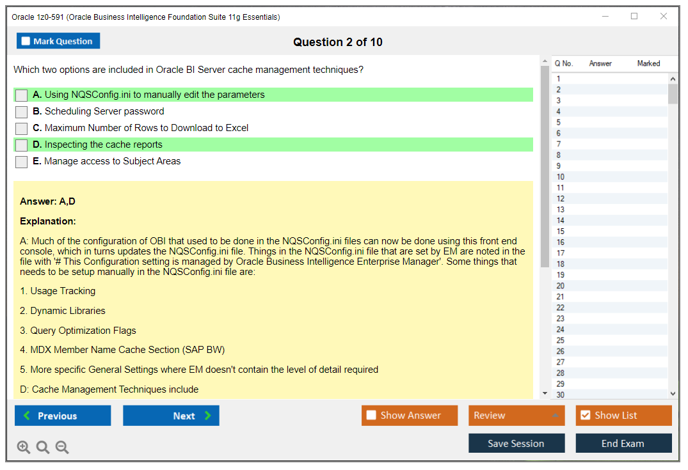The width and height of the screenshot is (688, 470).
Task: Click the End Exam button
Action: (623, 443)
